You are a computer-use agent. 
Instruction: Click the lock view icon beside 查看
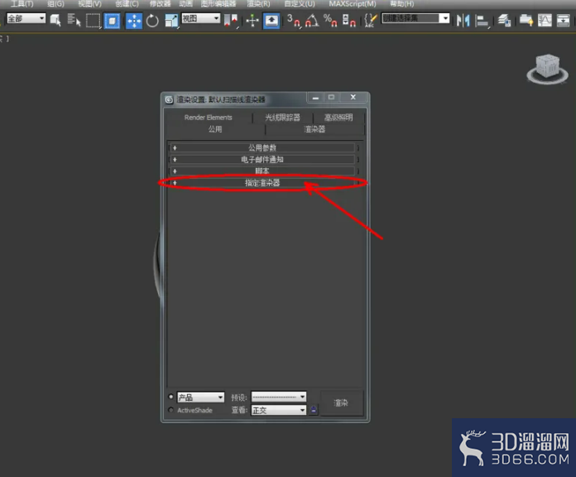pyautogui.click(x=314, y=409)
